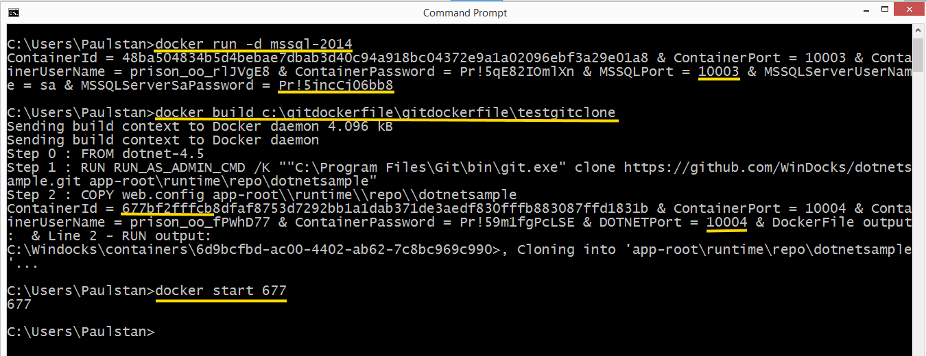The width and height of the screenshot is (926, 356).
Task: Click the Command Prompt system menu icon
Action: 13,12
